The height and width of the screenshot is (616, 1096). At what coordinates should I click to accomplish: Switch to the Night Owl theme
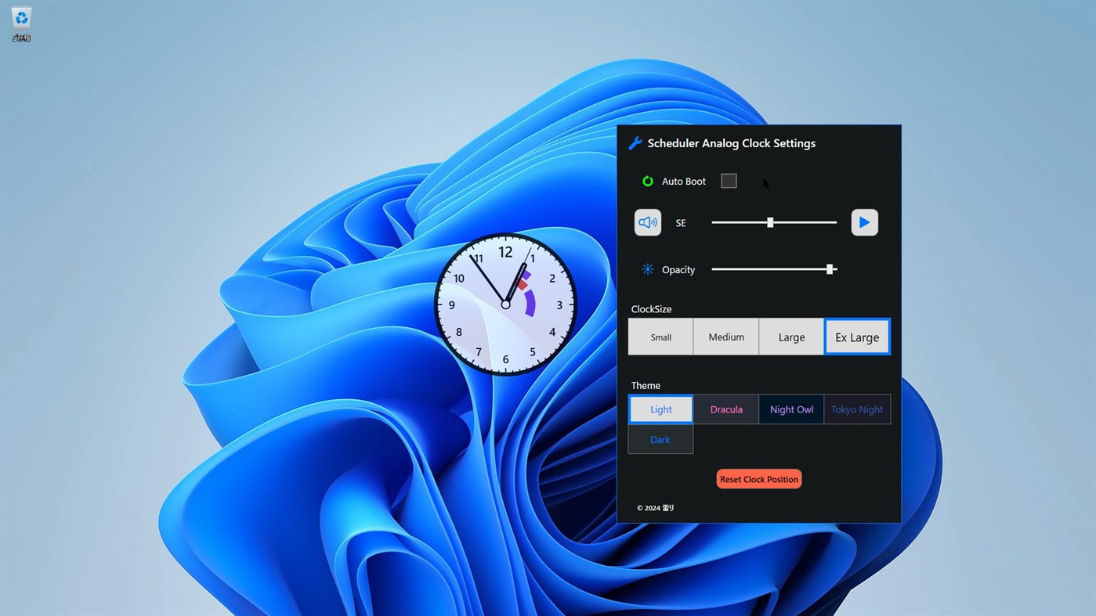[x=791, y=409]
